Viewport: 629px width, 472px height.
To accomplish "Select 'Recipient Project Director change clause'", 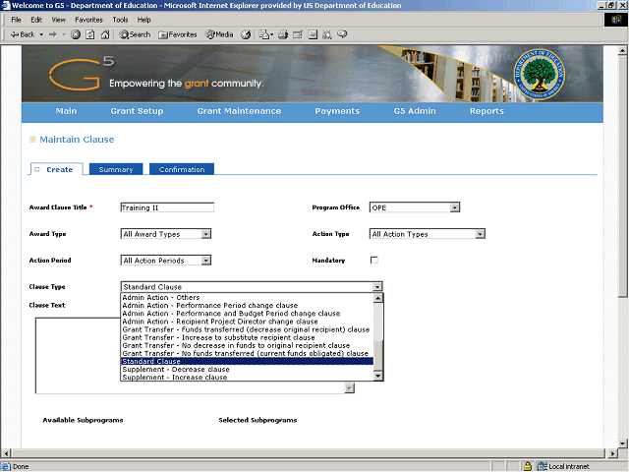I will (x=247, y=322).
